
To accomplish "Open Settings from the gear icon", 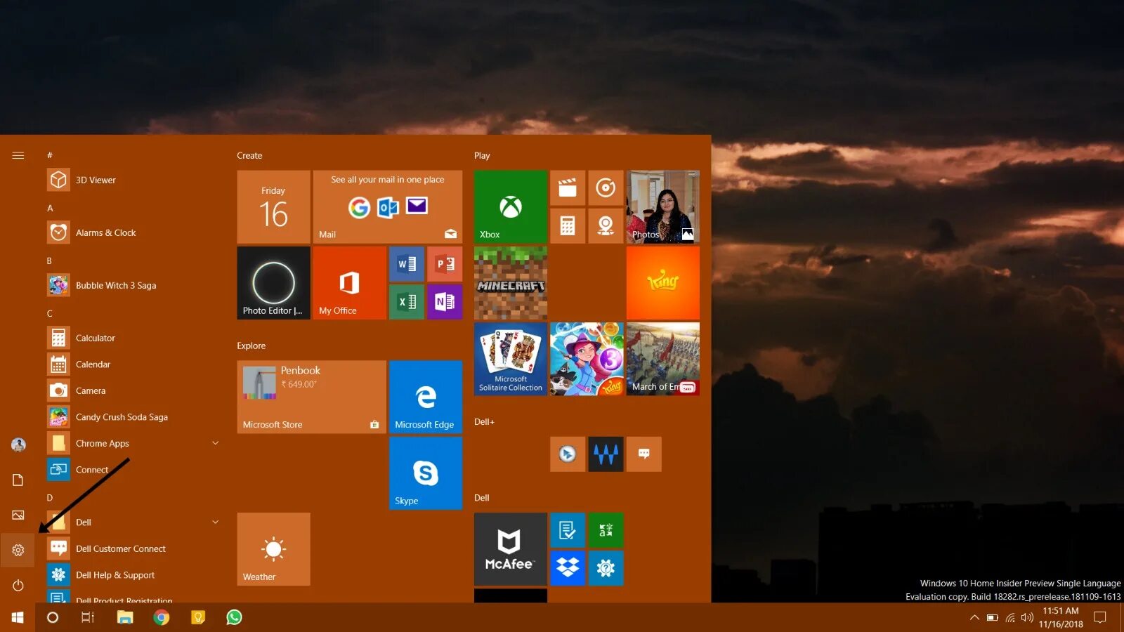I will (18, 550).
